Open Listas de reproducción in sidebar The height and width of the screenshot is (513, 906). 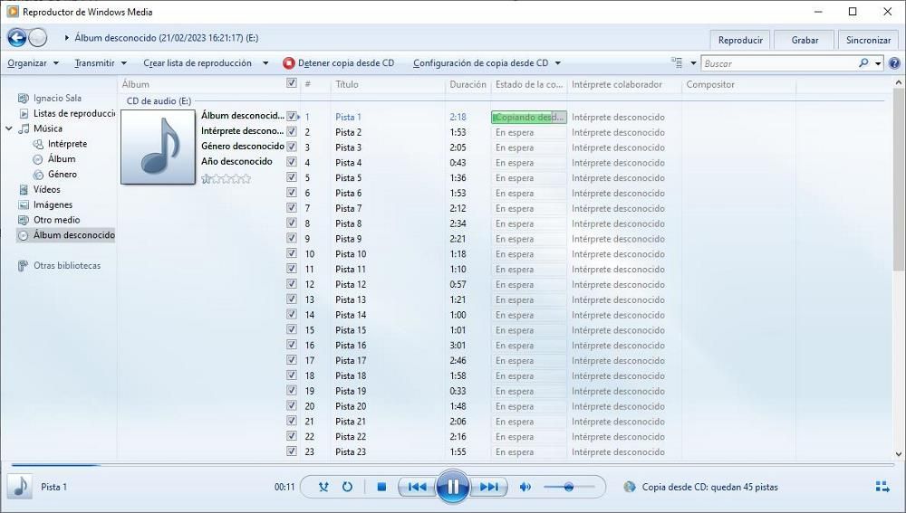coord(67,113)
